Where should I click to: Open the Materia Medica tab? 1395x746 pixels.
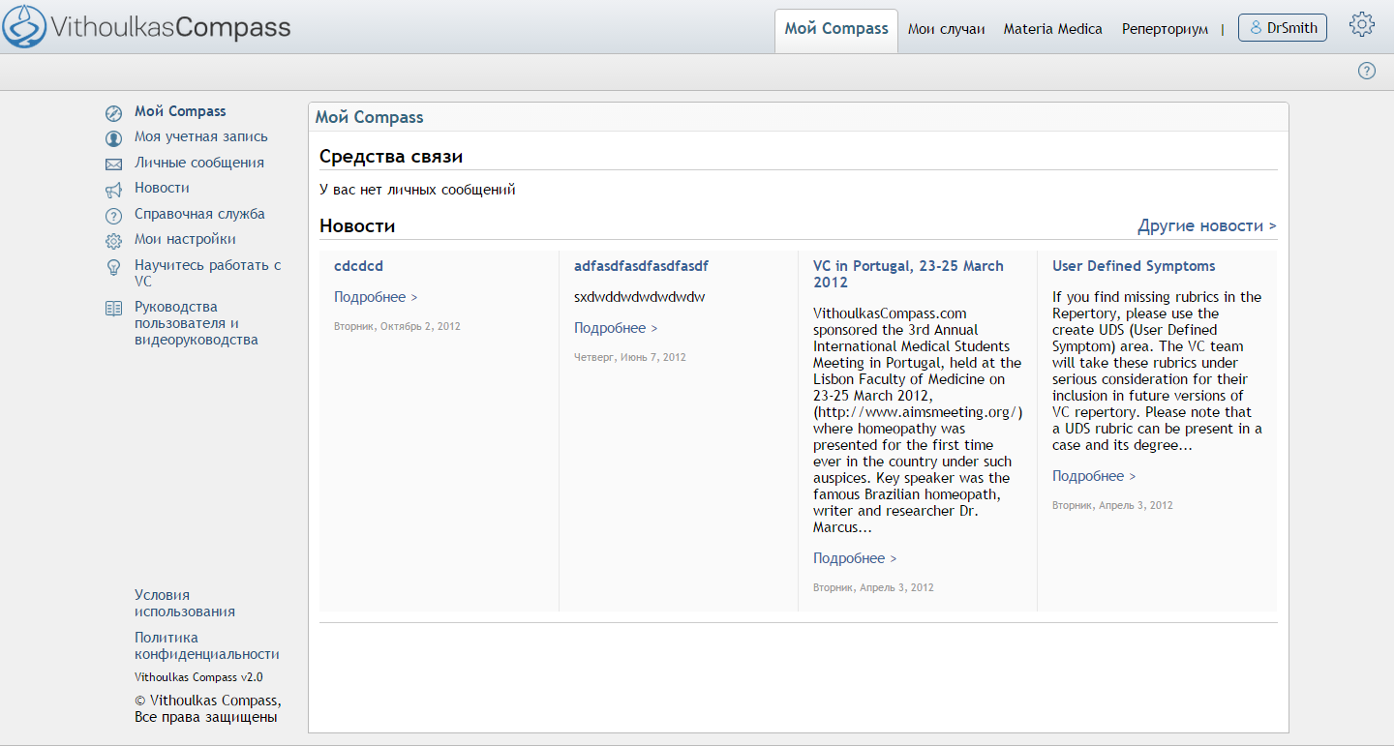[x=1052, y=29]
